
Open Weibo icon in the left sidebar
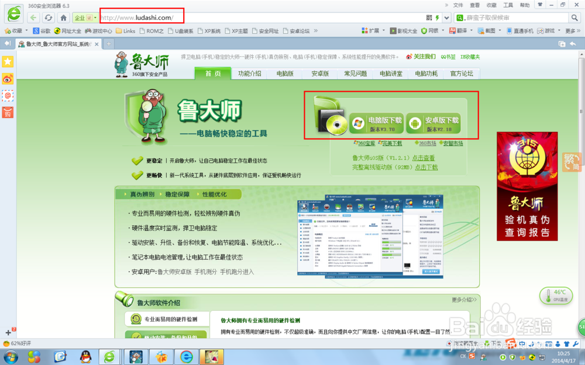coord(8,79)
